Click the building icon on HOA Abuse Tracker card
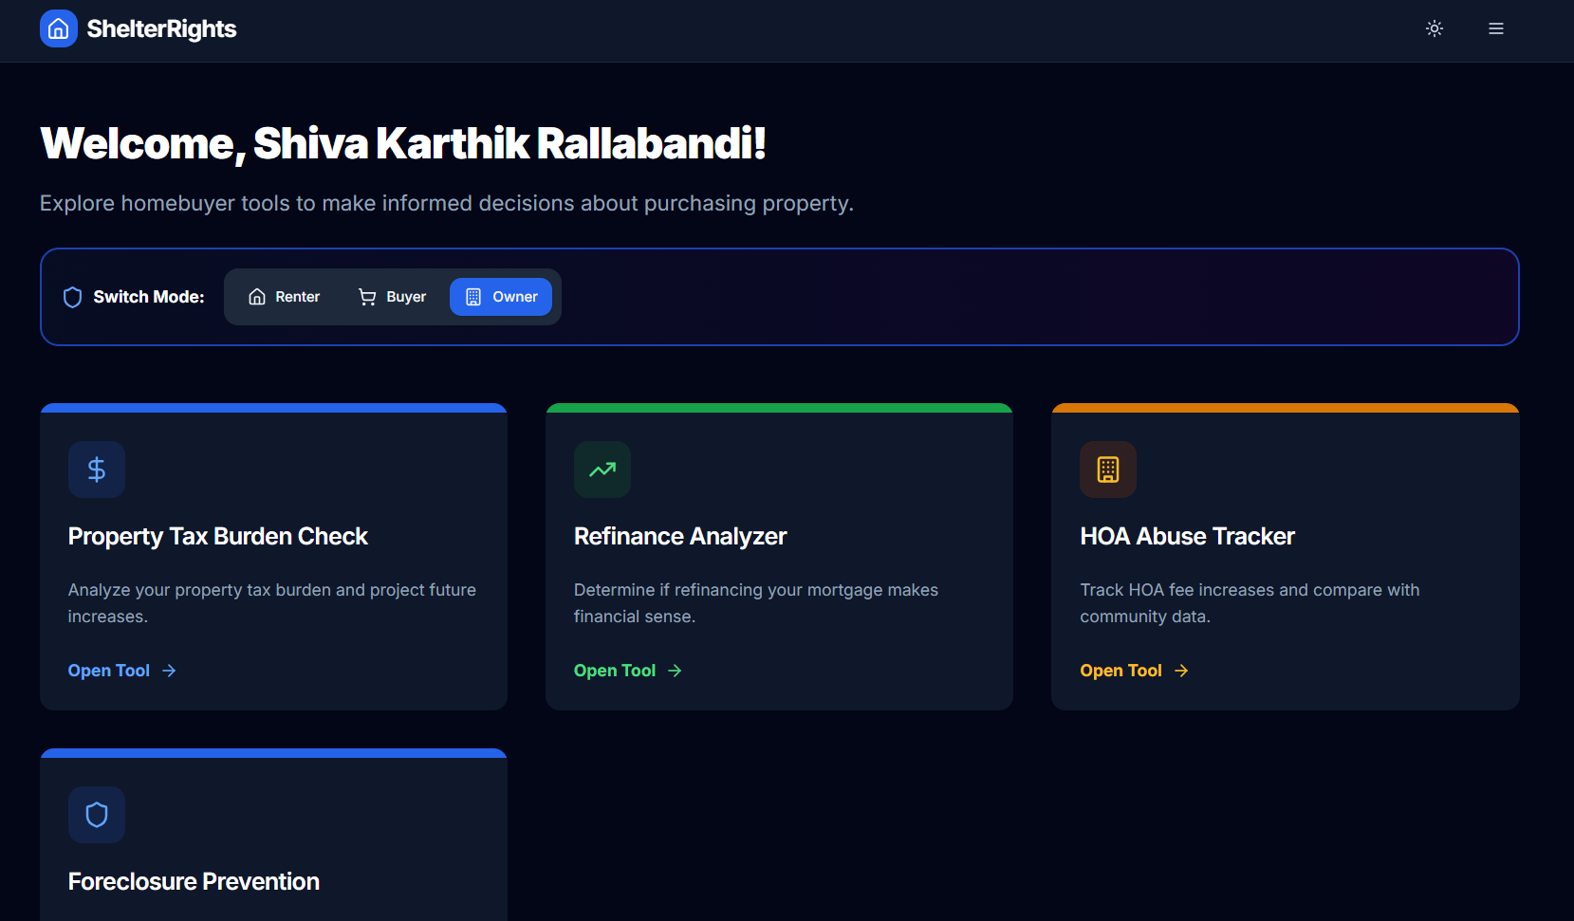 [1108, 470]
